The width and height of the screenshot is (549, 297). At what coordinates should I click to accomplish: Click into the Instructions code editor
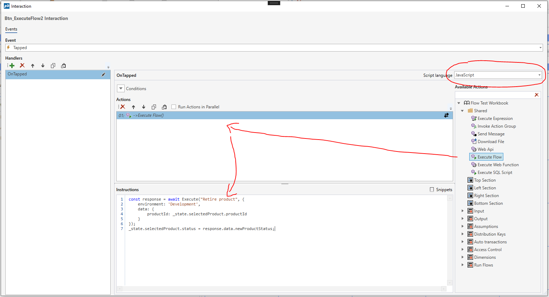tap(281, 252)
